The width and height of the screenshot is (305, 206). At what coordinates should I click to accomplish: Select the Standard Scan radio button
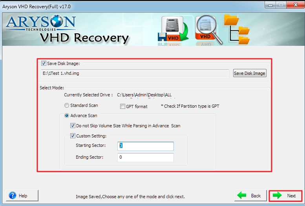point(67,105)
